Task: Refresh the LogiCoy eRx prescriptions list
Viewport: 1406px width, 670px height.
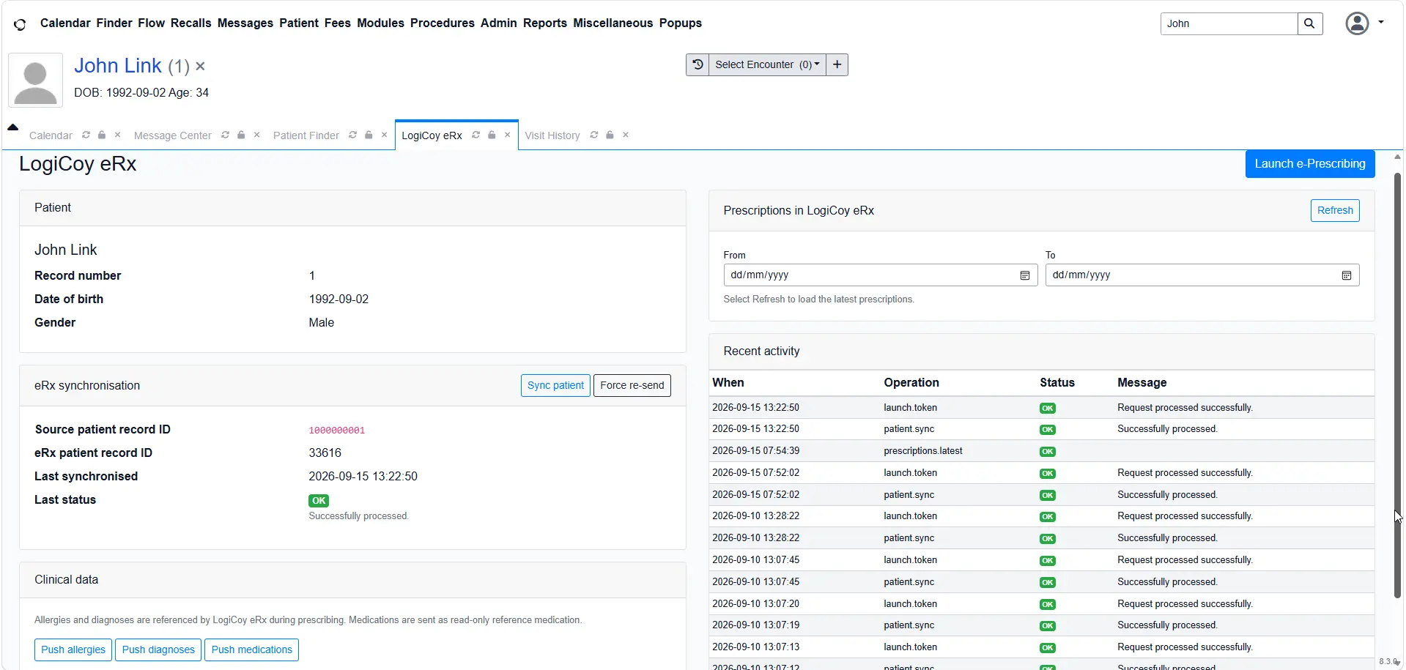Action: tap(1334, 211)
